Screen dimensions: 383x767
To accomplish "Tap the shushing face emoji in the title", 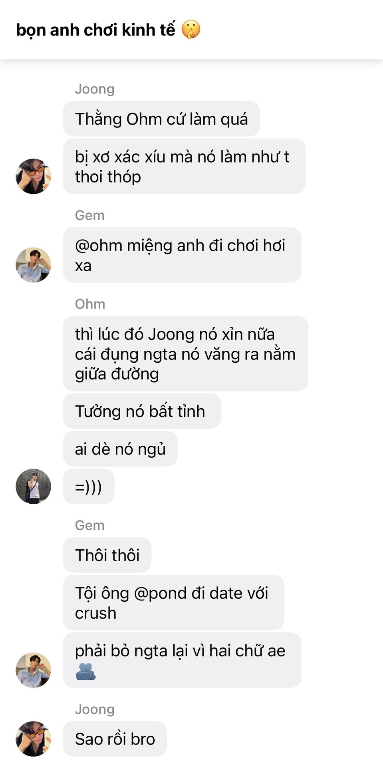I will [x=191, y=30].
